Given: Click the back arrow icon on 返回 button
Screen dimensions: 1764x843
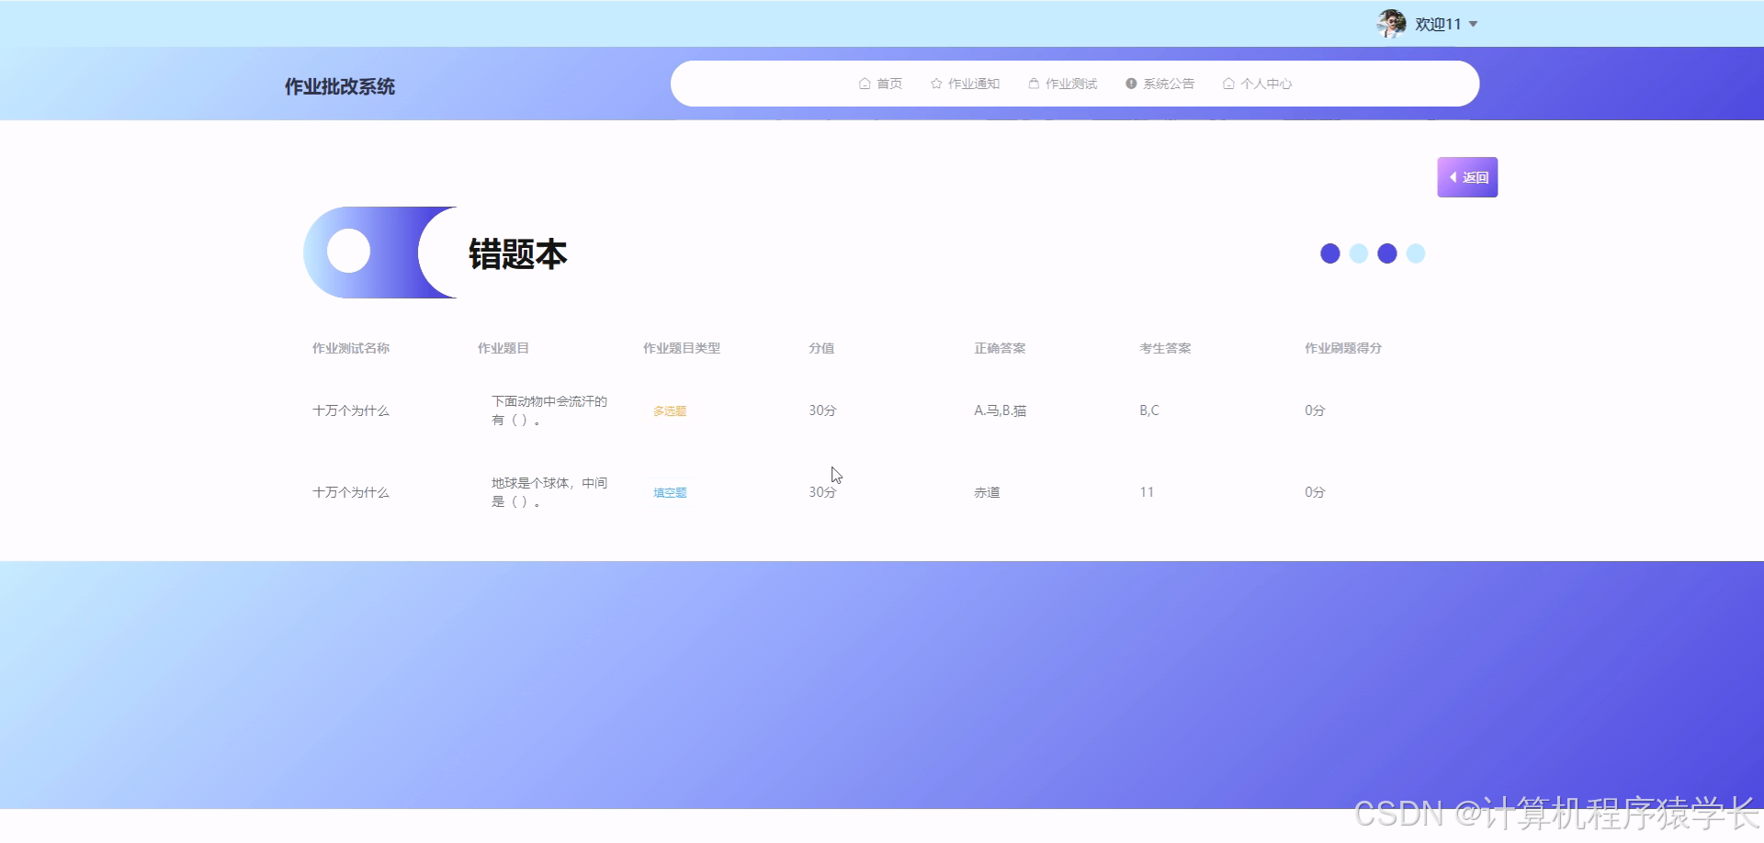Looking at the screenshot, I should (x=1453, y=176).
